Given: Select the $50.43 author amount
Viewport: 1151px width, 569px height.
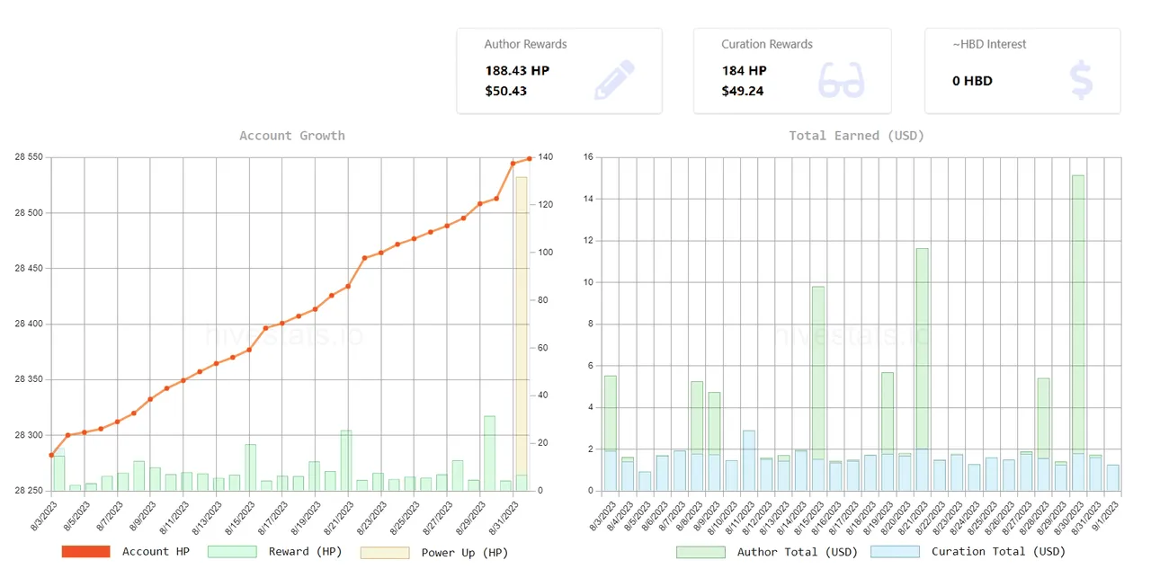Looking at the screenshot, I should 506,91.
